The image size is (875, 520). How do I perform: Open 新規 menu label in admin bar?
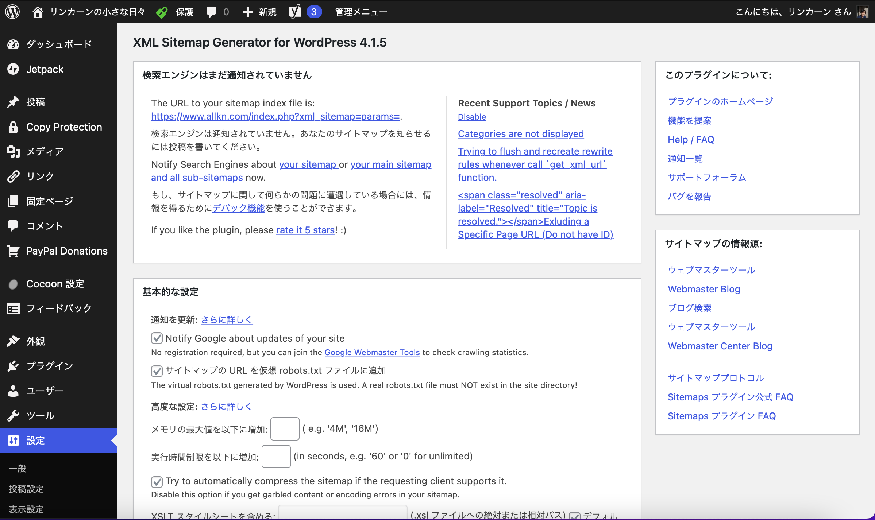click(x=267, y=12)
